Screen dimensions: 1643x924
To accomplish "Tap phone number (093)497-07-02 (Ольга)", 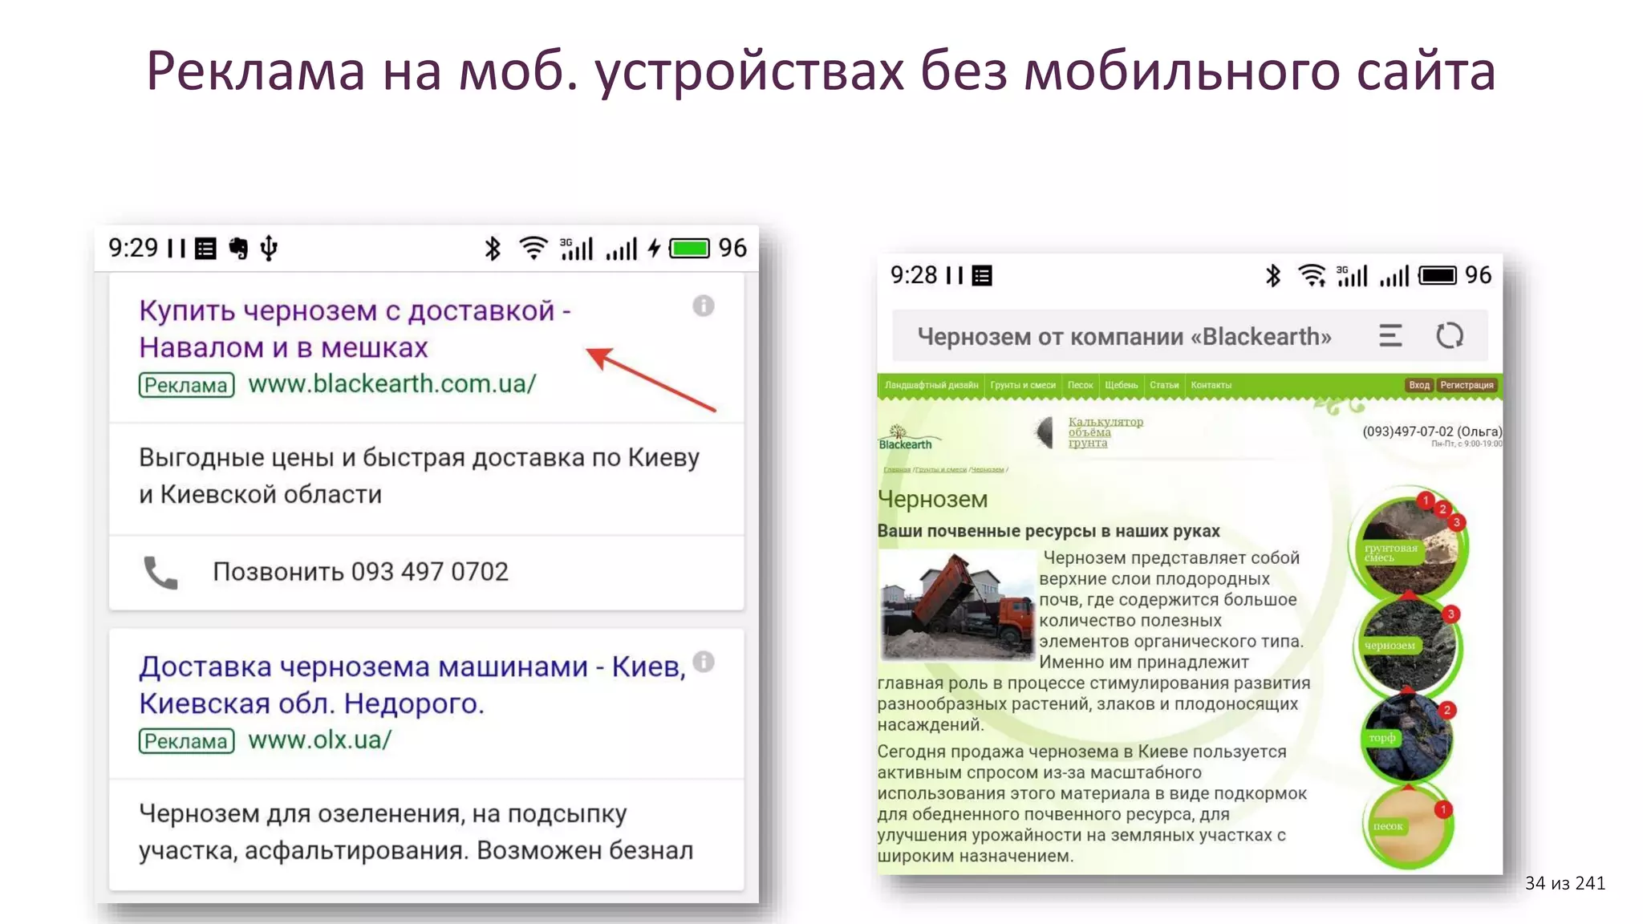I will (1431, 432).
